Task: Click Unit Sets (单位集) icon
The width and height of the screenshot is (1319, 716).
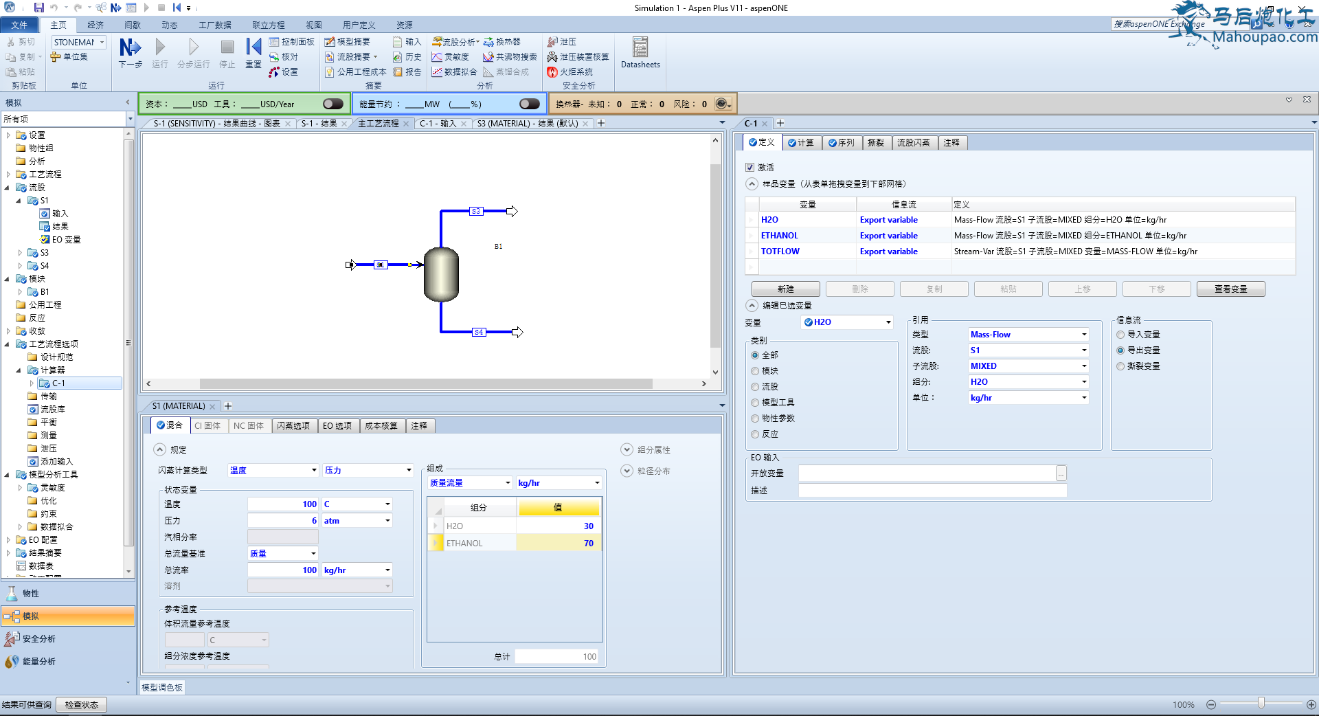Action: (x=69, y=57)
